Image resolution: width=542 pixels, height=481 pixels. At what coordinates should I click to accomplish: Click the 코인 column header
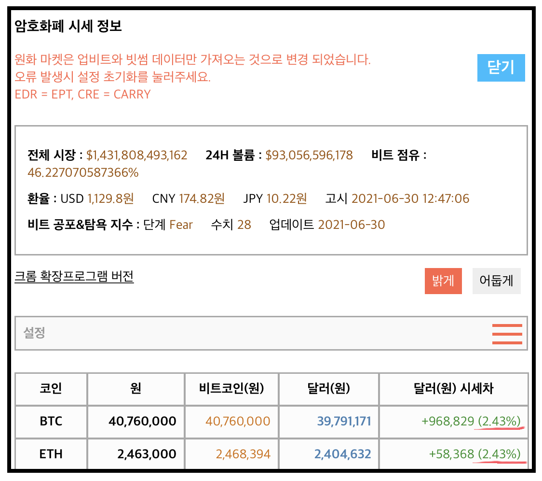click(51, 389)
